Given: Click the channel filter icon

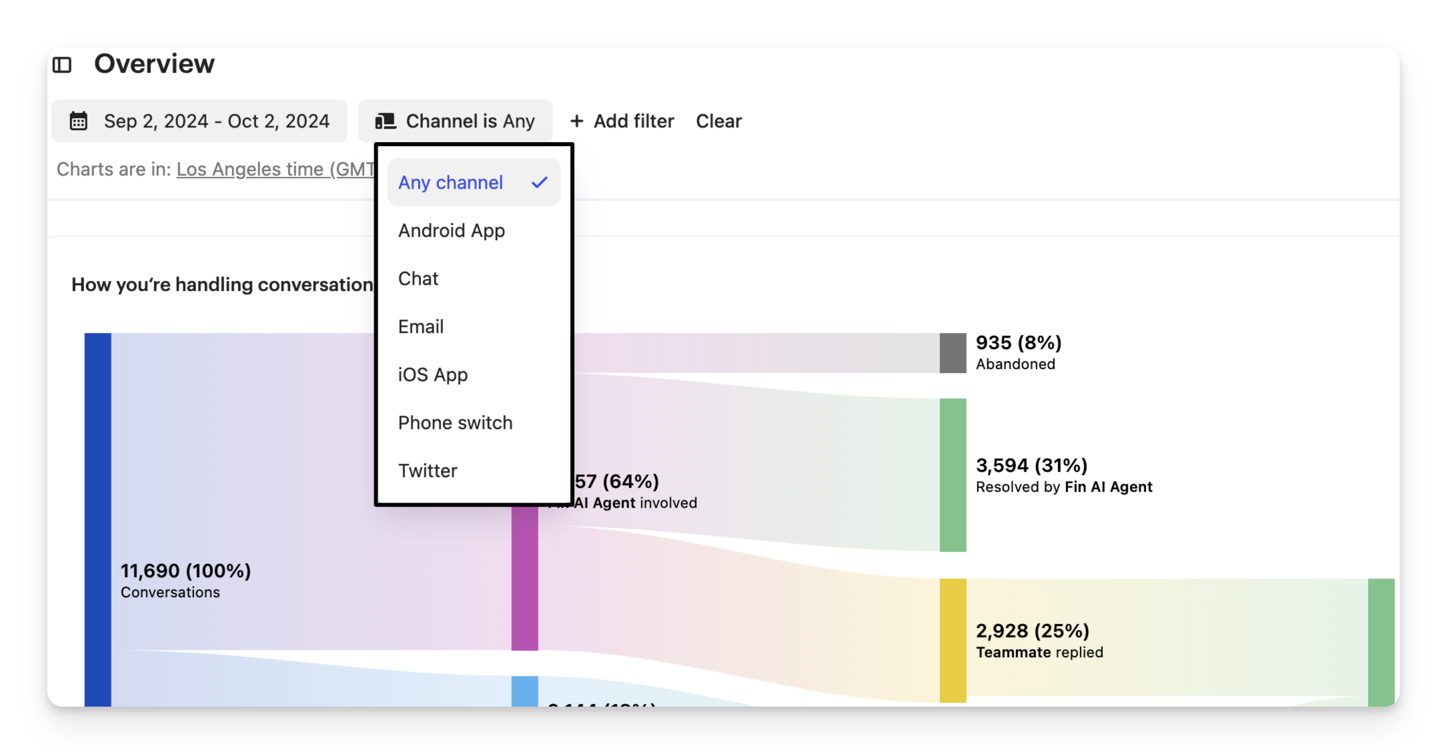Looking at the screenshot, I should tap(385, 121).
